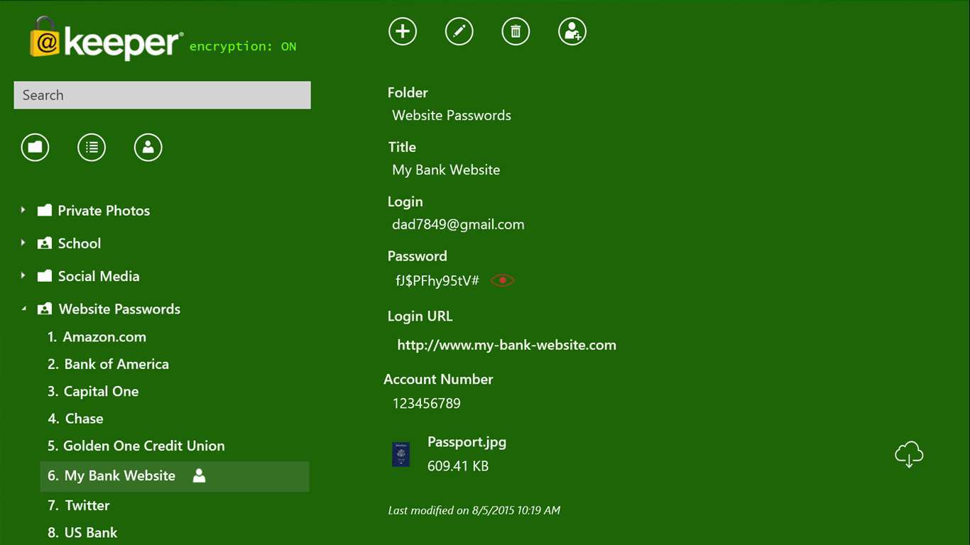Open shared records person icon
970x545 pixels.
[x=148, y=148]
